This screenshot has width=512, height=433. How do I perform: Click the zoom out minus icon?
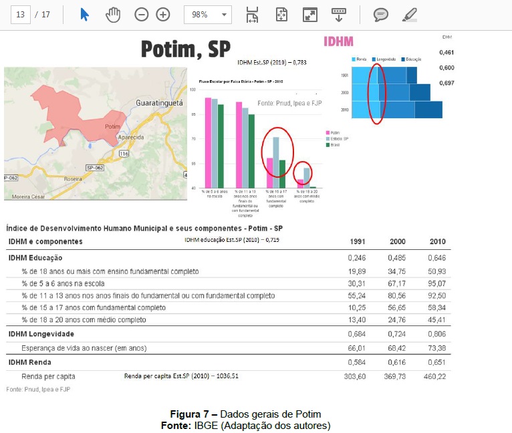point(142,15)
